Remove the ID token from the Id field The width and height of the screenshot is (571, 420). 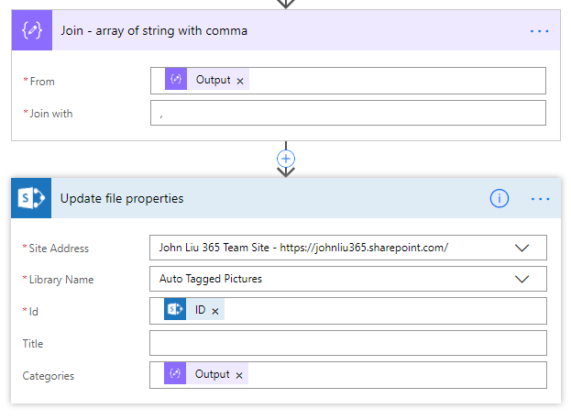pyautogui.click(x=215, y=311)
